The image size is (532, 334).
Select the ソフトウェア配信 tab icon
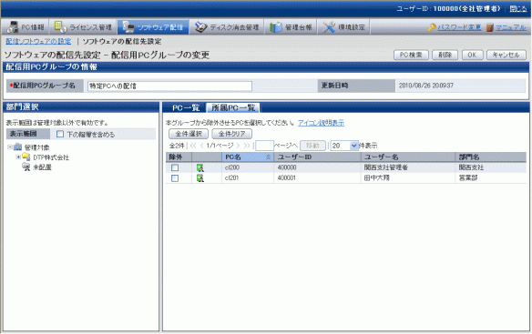(x=129, y=27)
